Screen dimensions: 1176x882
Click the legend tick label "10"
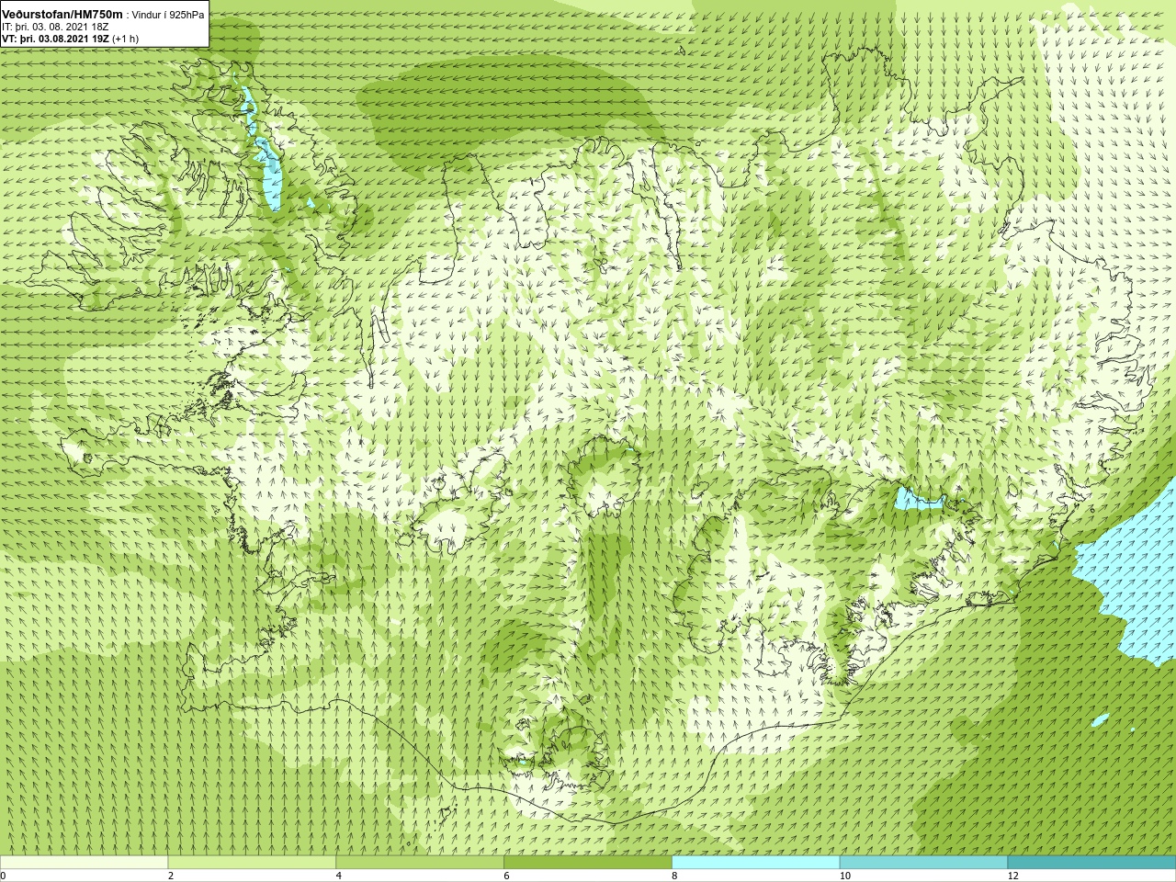[x=845, y=876]
